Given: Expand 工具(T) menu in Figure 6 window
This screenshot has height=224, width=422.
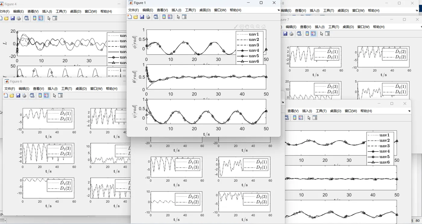Looking at the screenshot, I should tap(66, 89).
